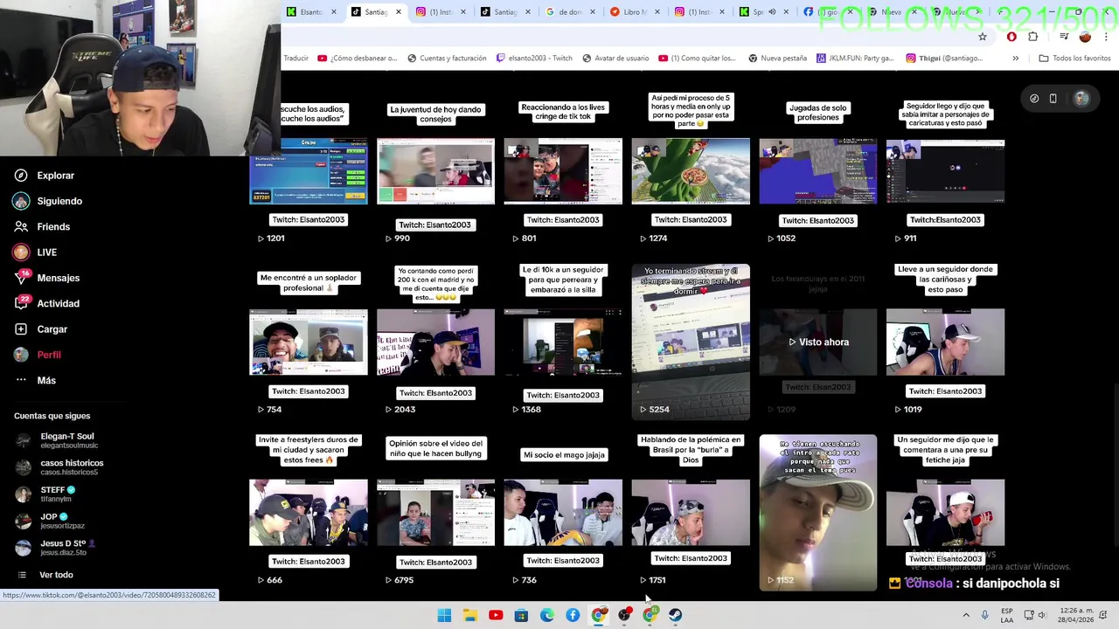Open video with 5254 views

coord(691,342)
